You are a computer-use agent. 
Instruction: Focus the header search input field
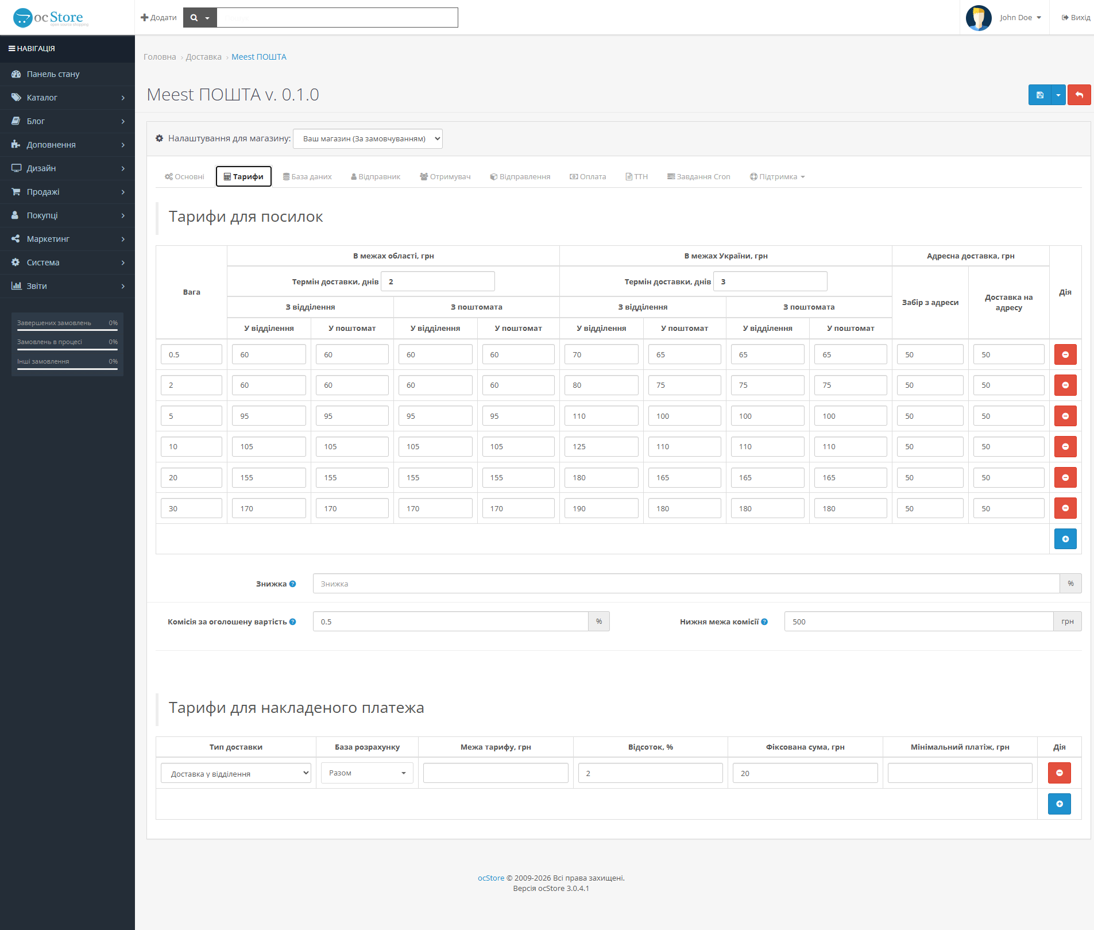tap(337, 18)
